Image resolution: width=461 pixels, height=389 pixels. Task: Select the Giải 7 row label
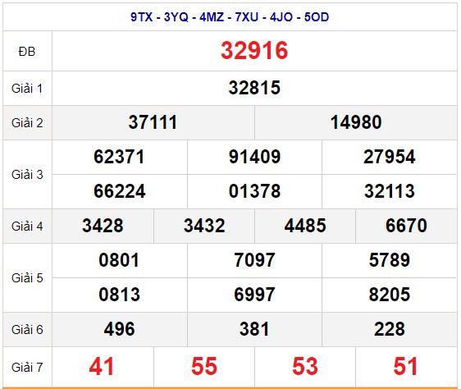pyautogui.click(x=27, y=367)
